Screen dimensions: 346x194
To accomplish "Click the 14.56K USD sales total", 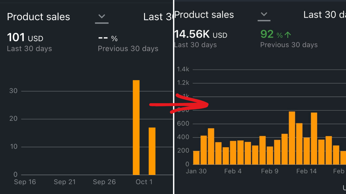I will tap(201, 34).
